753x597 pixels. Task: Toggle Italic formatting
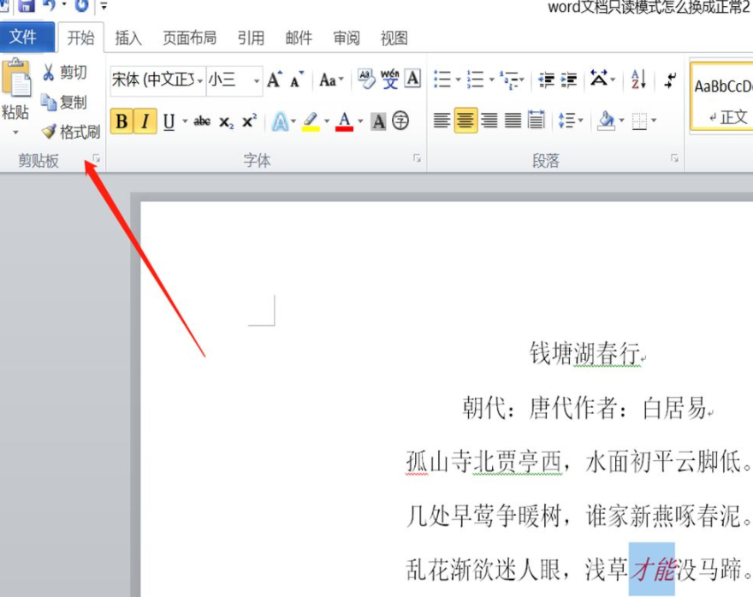click(x=144, y=121)
